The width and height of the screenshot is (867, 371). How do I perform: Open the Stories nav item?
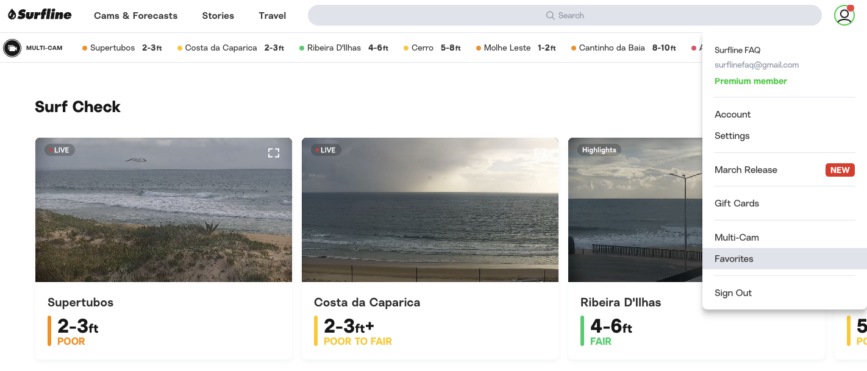pyautogui.click(x=218, y=16)
